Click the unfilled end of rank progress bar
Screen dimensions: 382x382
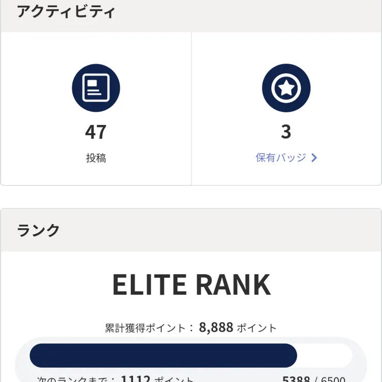325,356
